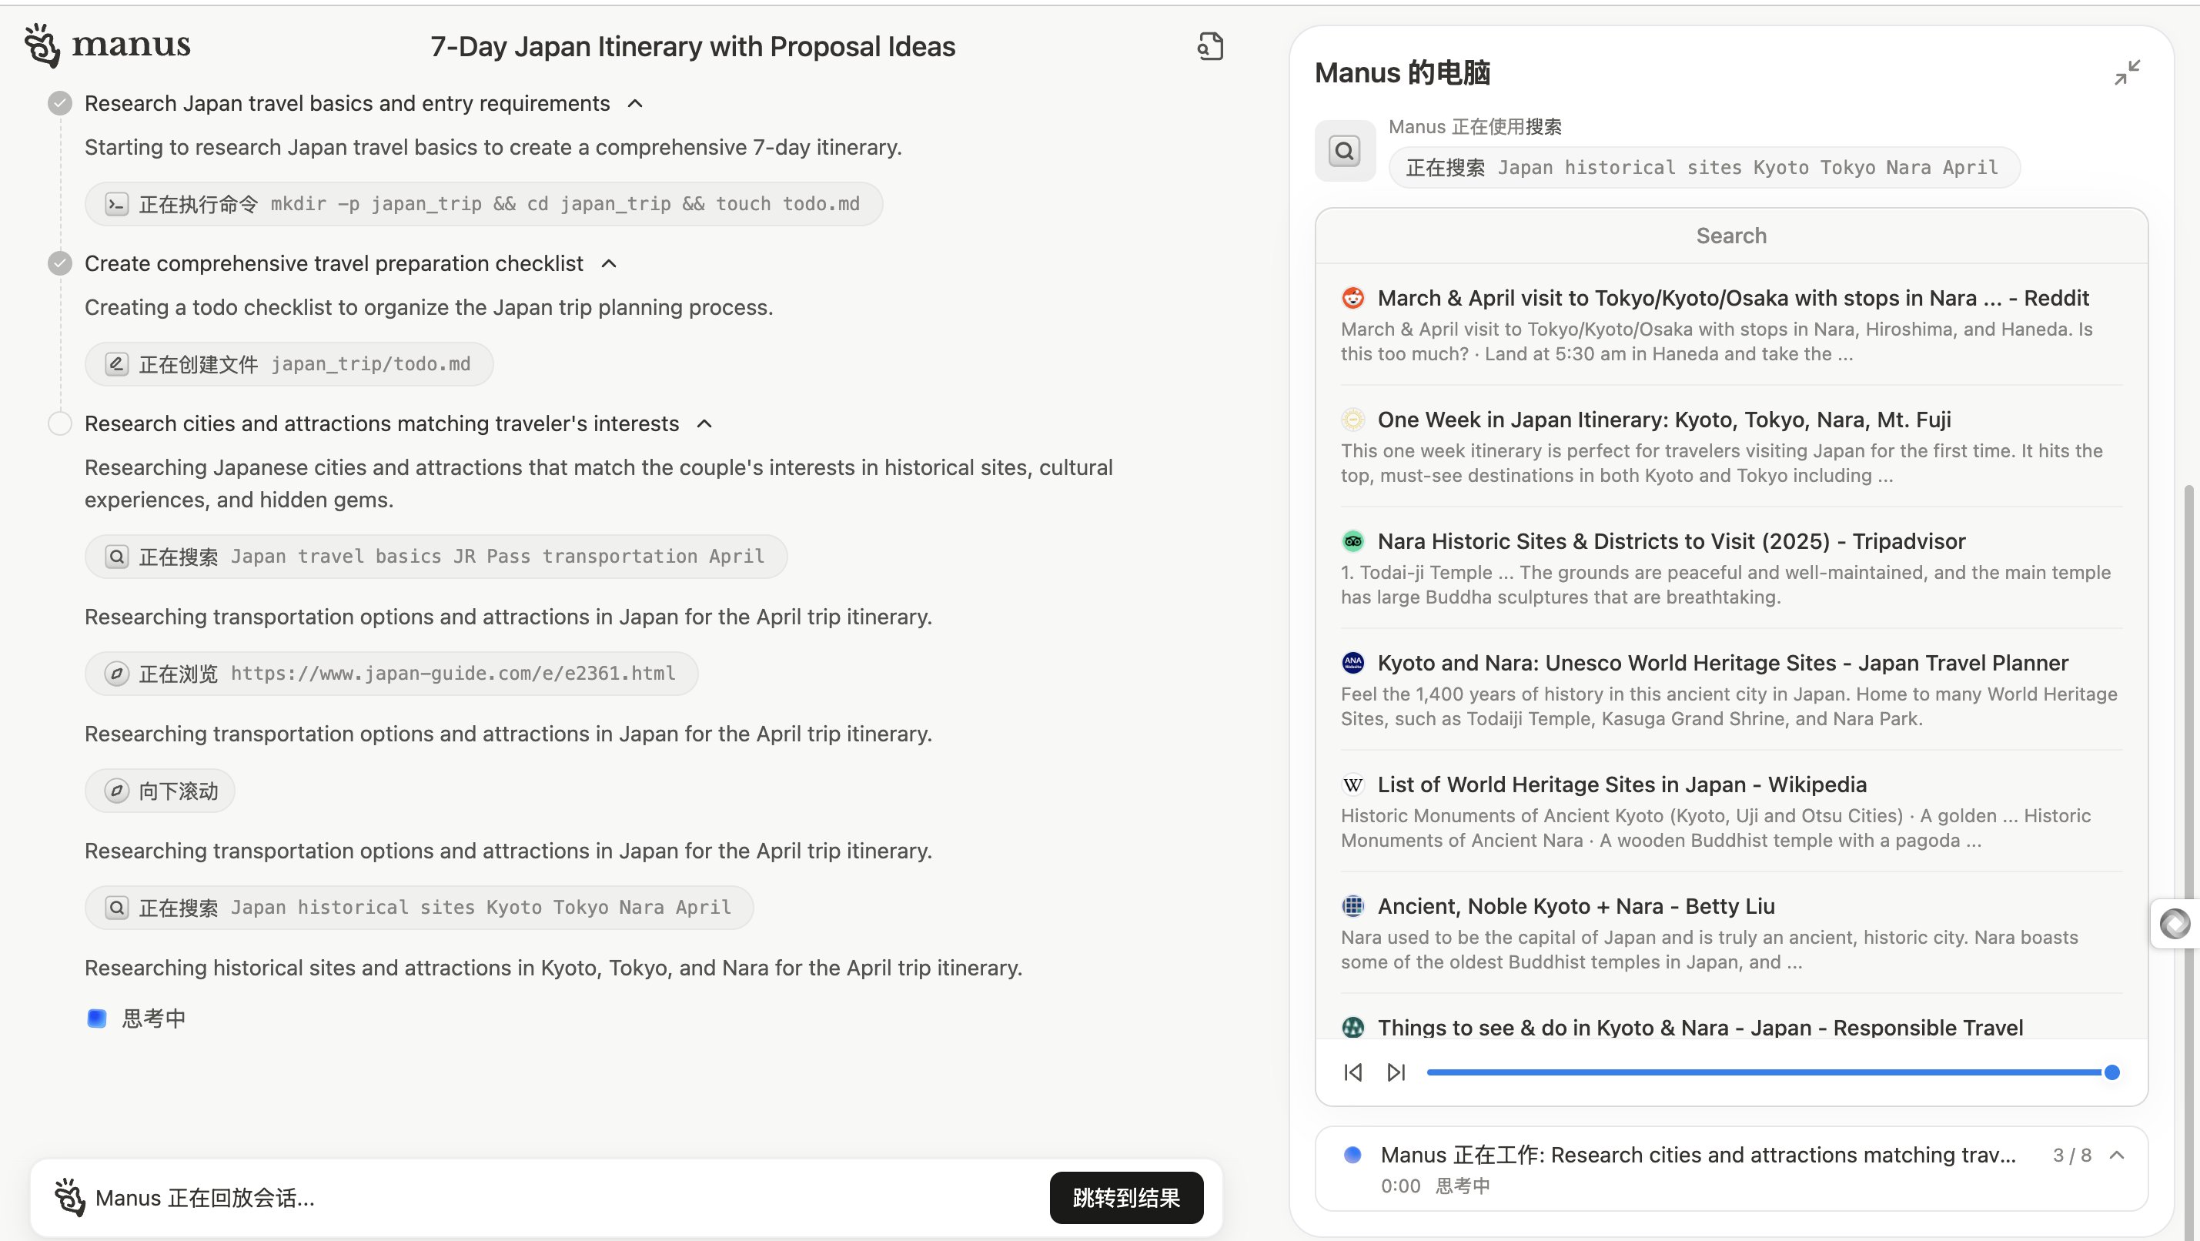Viewport: 2200px width, 1241px height.
Task: Click the floating side widget icon
Action: pos(2175,923)
